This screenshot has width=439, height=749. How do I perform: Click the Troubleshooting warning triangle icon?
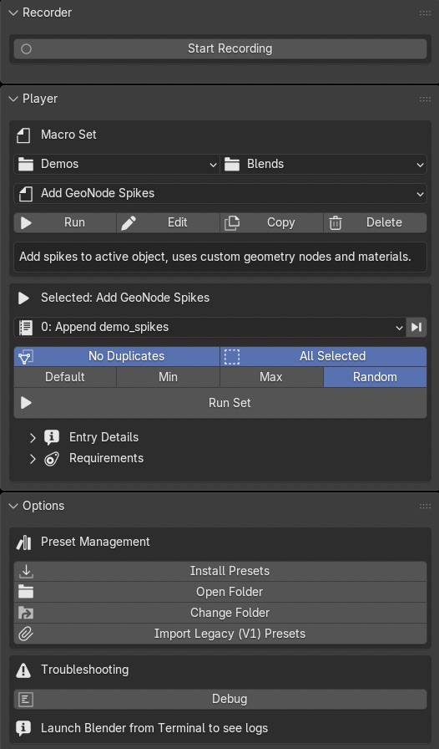(24, 670)
